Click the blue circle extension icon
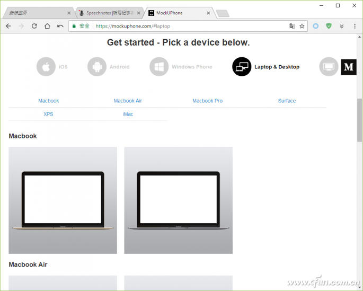Image resolution: width=363 pixels, height=291 pixels. click(x=315, y=26)
